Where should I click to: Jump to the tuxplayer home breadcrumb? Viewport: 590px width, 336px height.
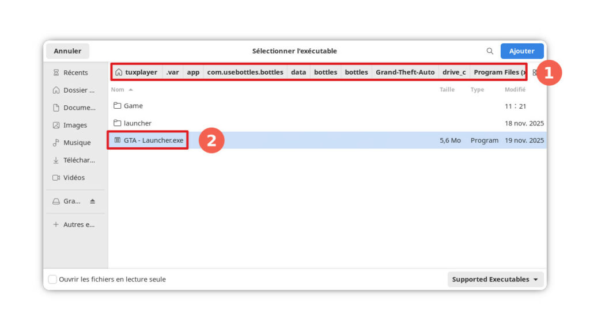pos(136,72)
